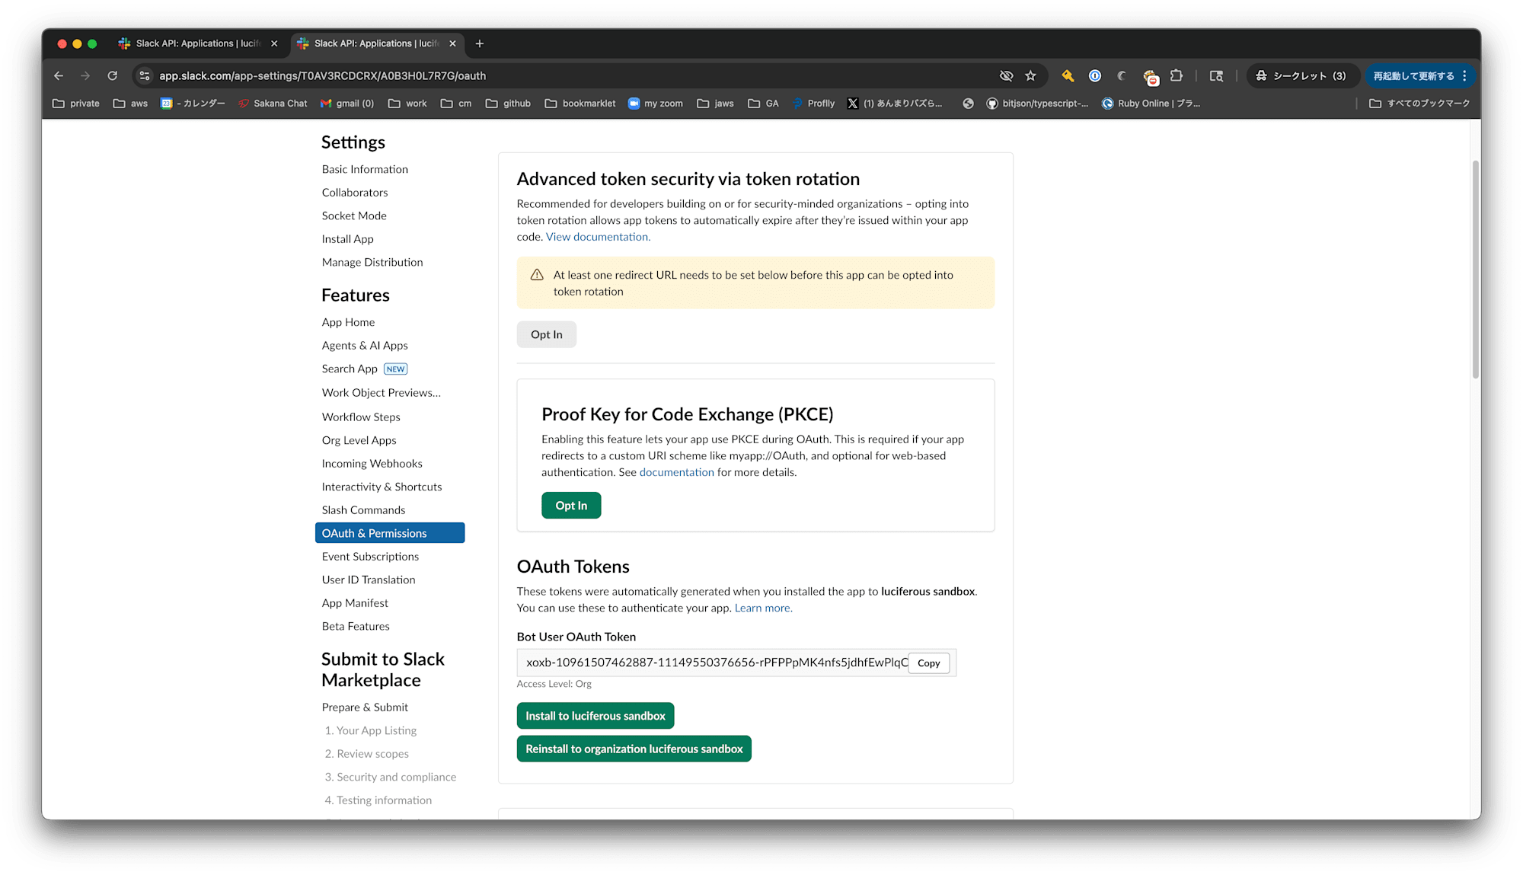
Task: Expand the cm bookmarks folder
Action: pyautogui.click(x=456, y=104)
